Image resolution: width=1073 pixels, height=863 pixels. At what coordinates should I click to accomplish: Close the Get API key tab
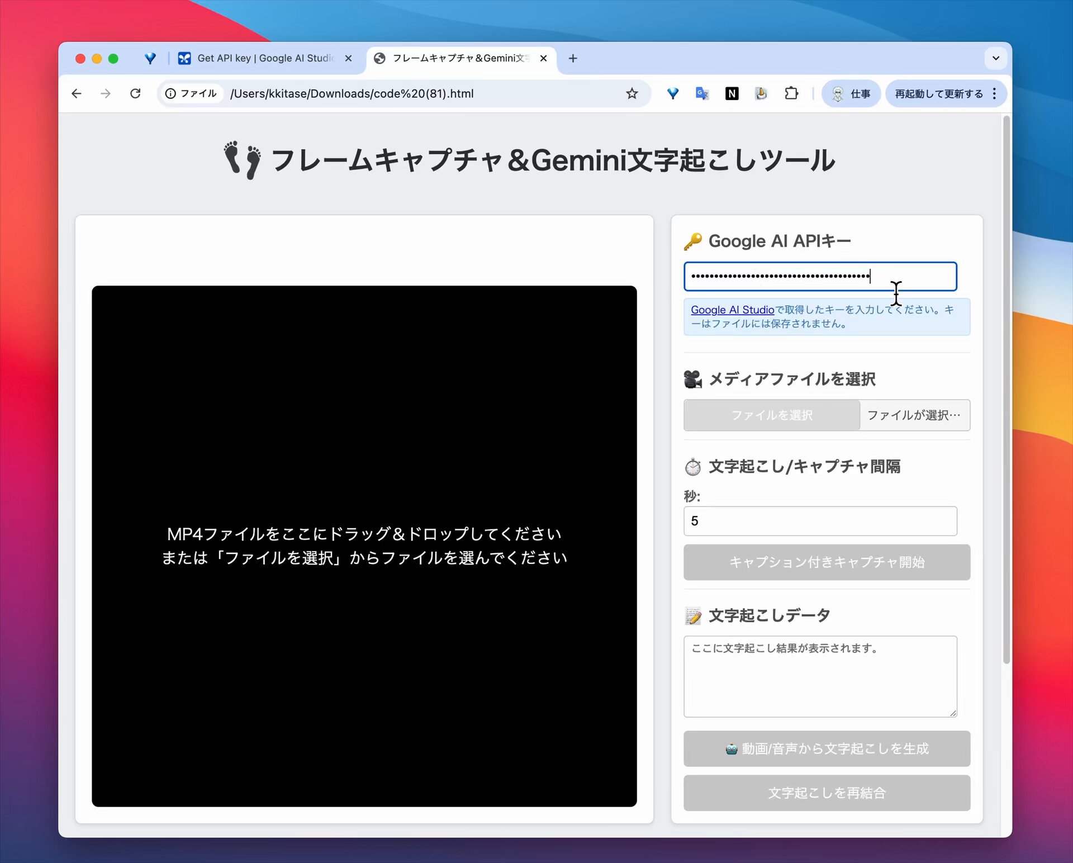(x=348, y=58)
